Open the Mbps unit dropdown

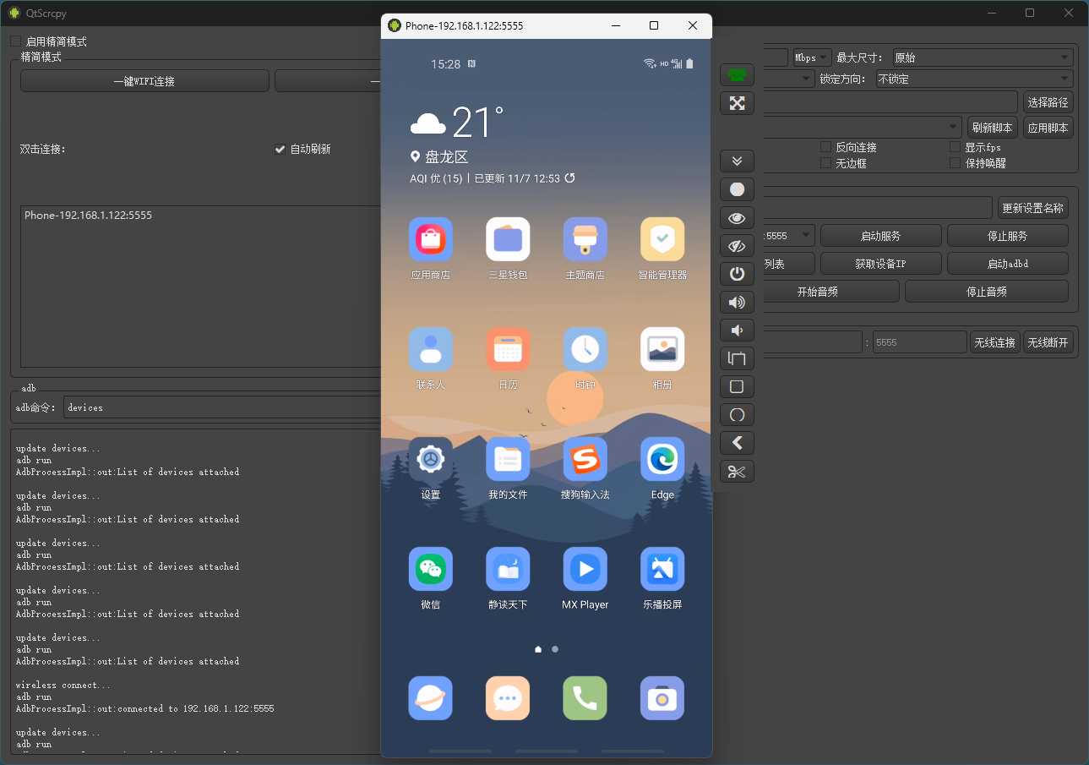point(811,57)
